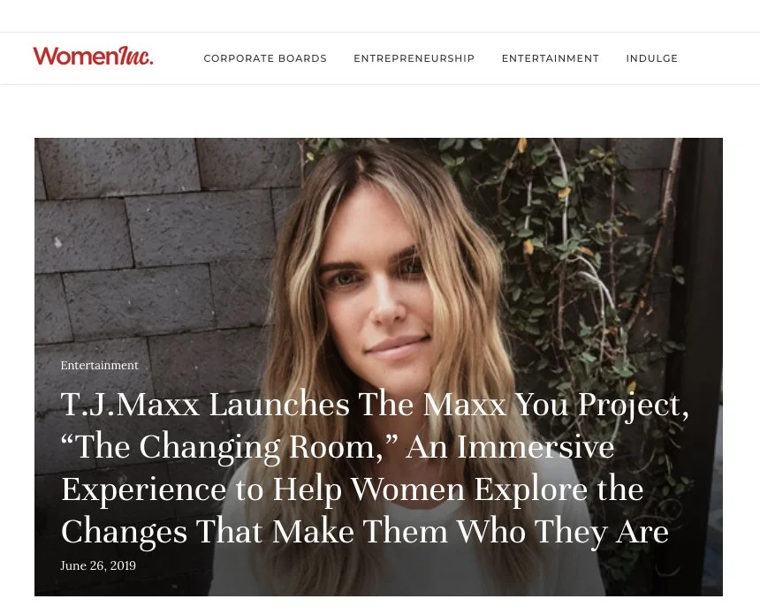The width and height of the screenshot is (760, 614).
Task: Click the June 26, 2019 post date
Action: click(98, 565)
